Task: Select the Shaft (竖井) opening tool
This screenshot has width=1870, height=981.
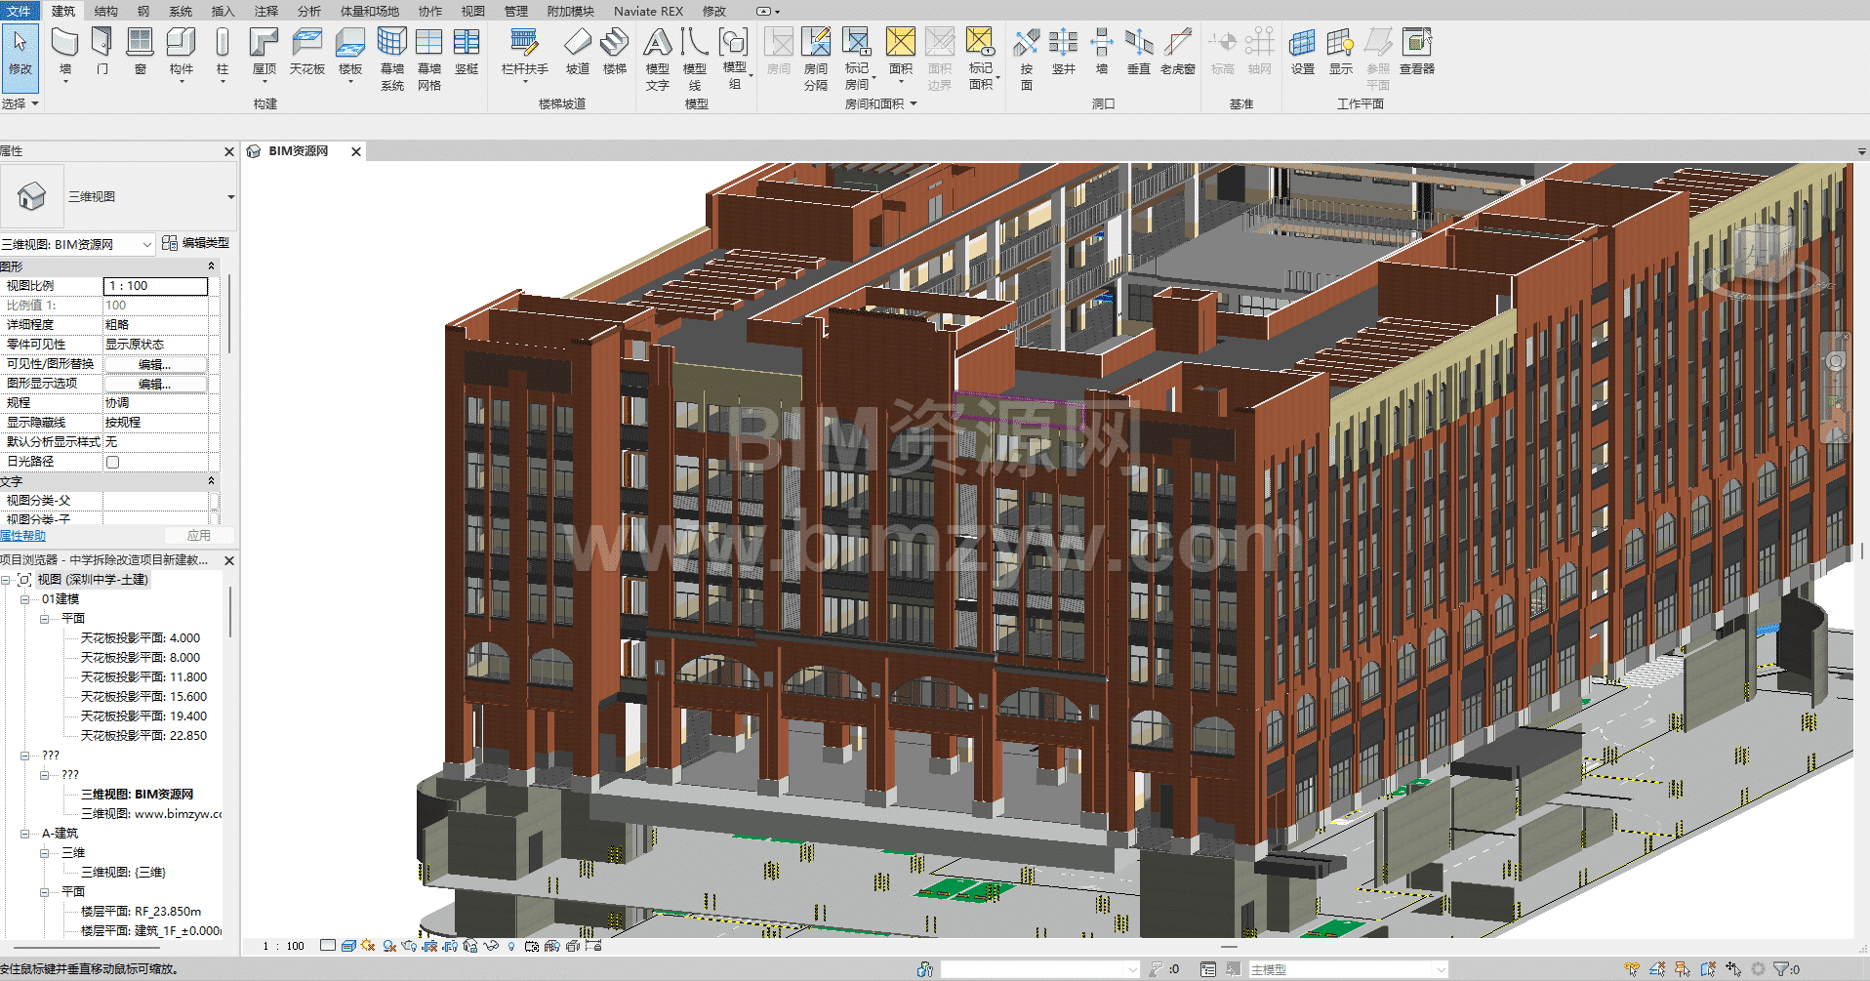Action: point(1064,52)
